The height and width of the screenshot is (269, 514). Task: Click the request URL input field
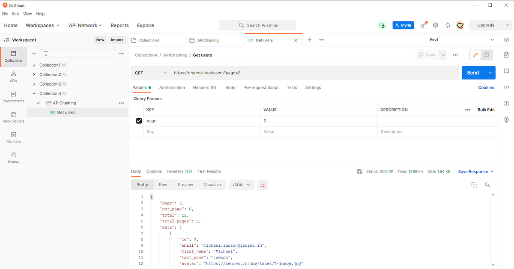pos(257,73)
